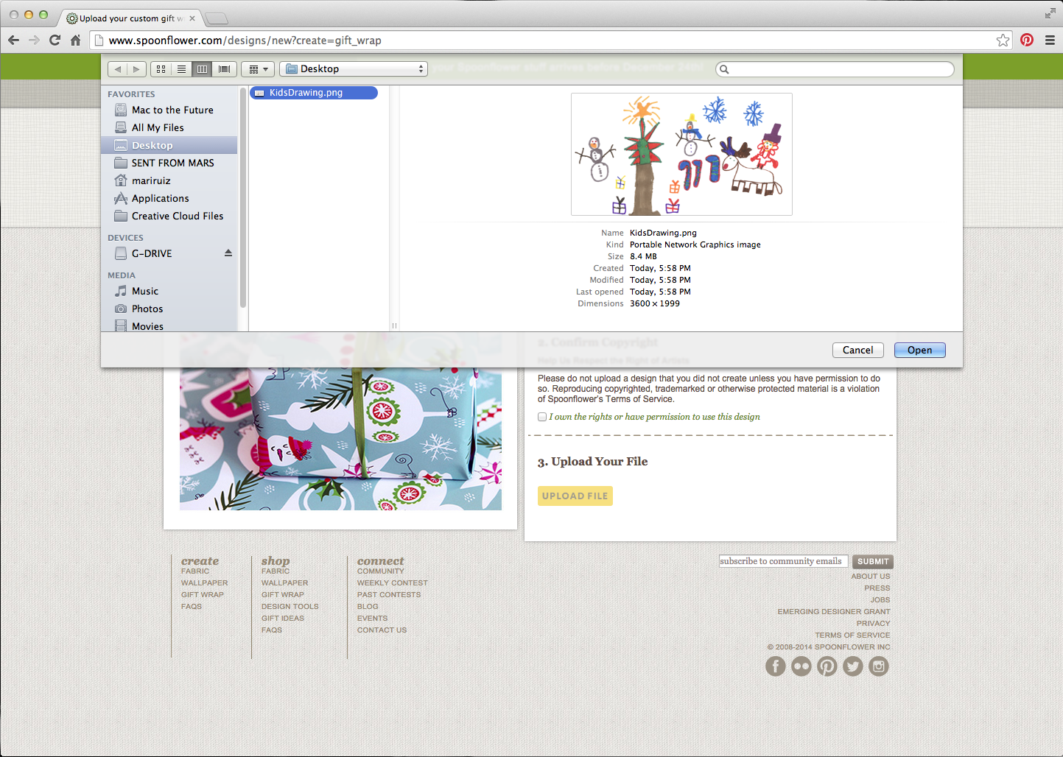
Task: Open Spoonflower's Twitter page icon
Action: [x=853, y=666]
